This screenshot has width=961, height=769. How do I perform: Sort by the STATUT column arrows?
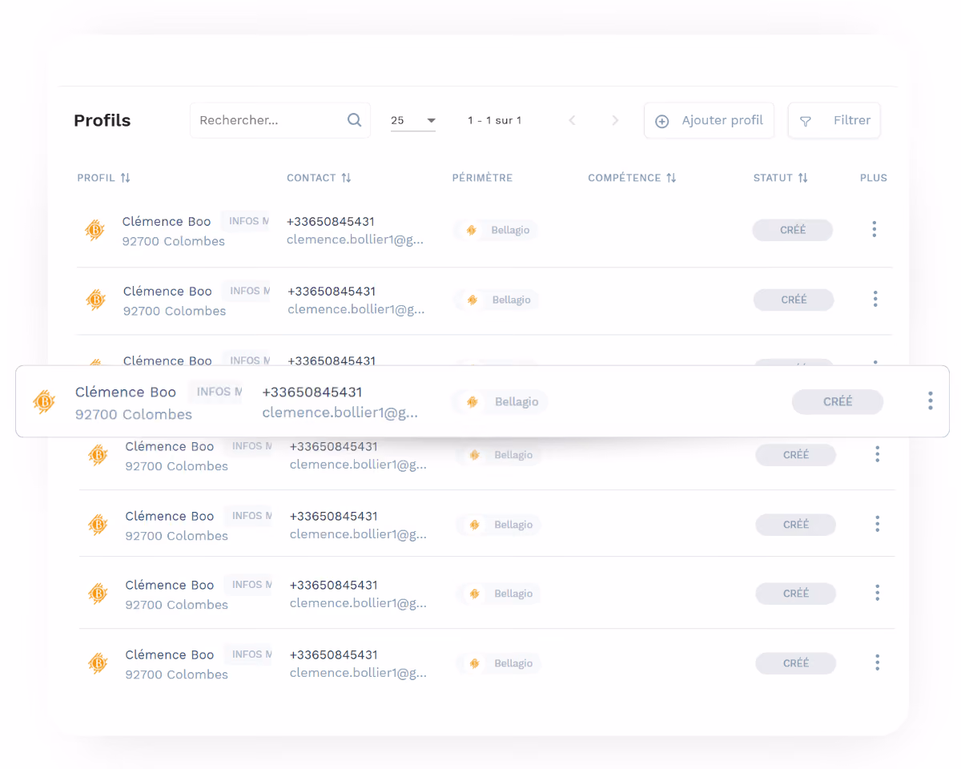(x=802, y=178)
